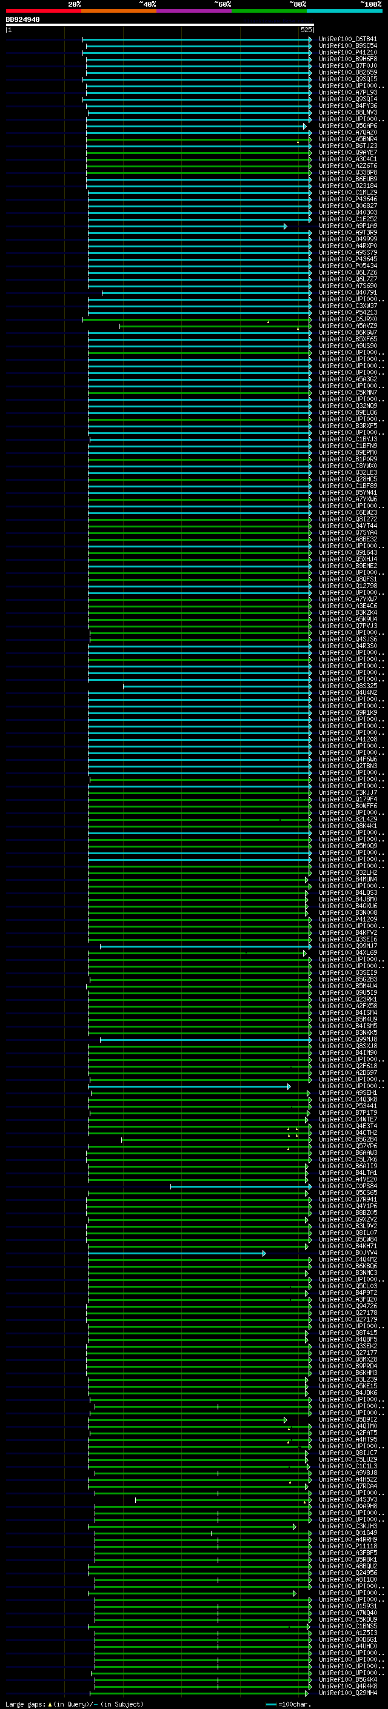Select the UniRef100_C1BNS5 label

pos(348,1626)
